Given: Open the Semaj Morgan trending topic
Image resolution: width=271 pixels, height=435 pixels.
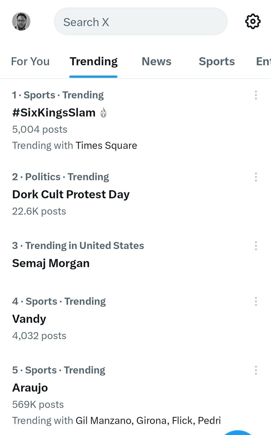Looking at the screenshot, I should [51, 263].
